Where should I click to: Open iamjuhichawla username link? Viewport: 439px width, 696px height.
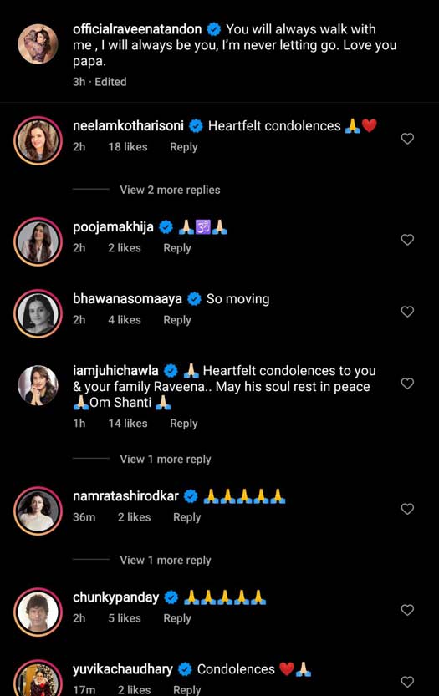(x=115, y=371)
